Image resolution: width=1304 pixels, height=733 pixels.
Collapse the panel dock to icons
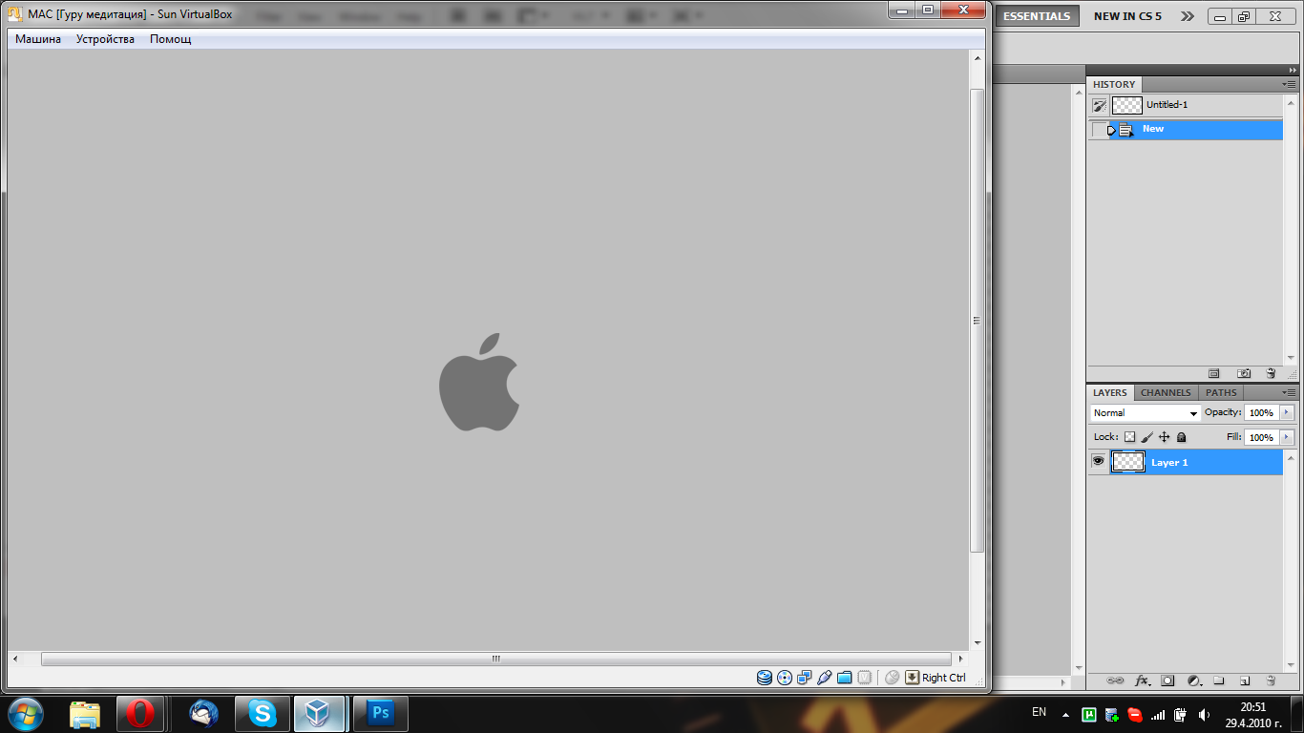click(x=1293, y=70)
